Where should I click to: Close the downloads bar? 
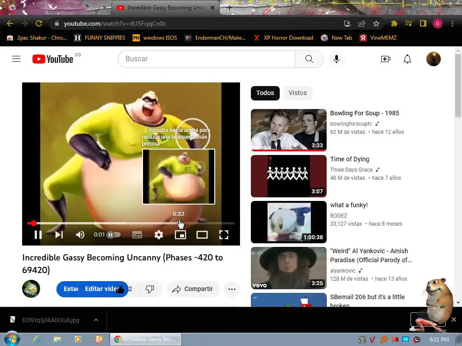tap(454, 319)
